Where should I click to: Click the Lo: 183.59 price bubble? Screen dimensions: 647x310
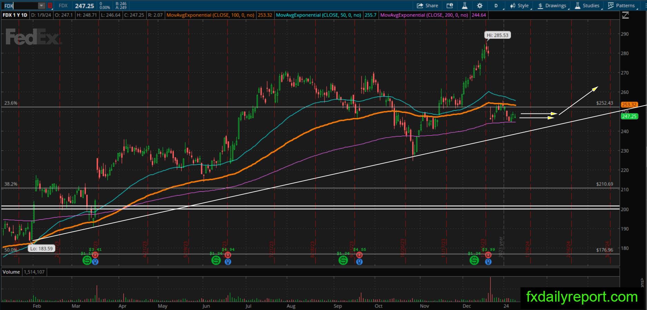(41, 249)
